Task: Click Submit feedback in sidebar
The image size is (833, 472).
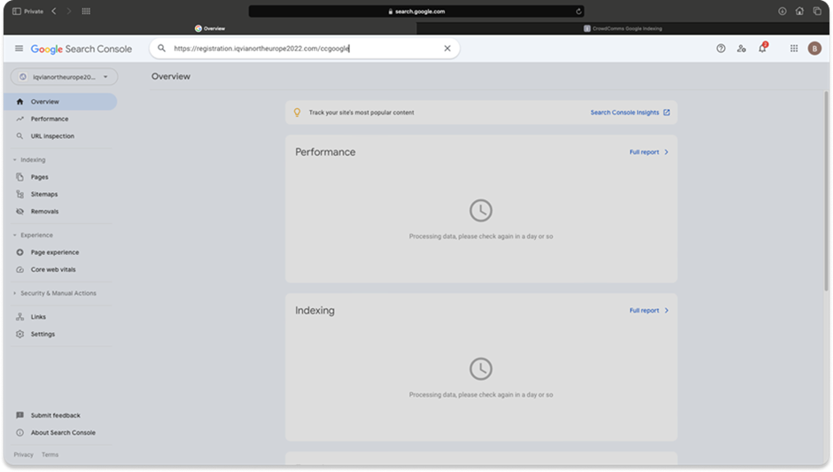Action: pyautogui.click(x=55, y=415)
